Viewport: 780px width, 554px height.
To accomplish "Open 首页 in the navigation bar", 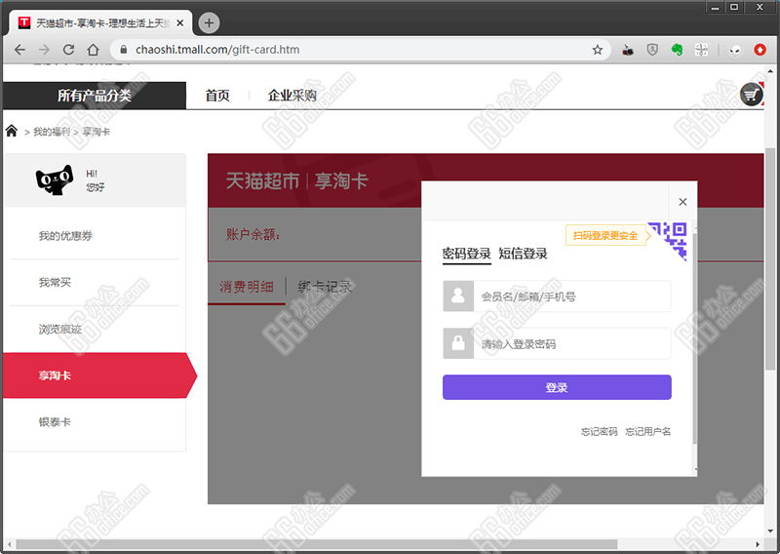I will (x=217, y=95).
